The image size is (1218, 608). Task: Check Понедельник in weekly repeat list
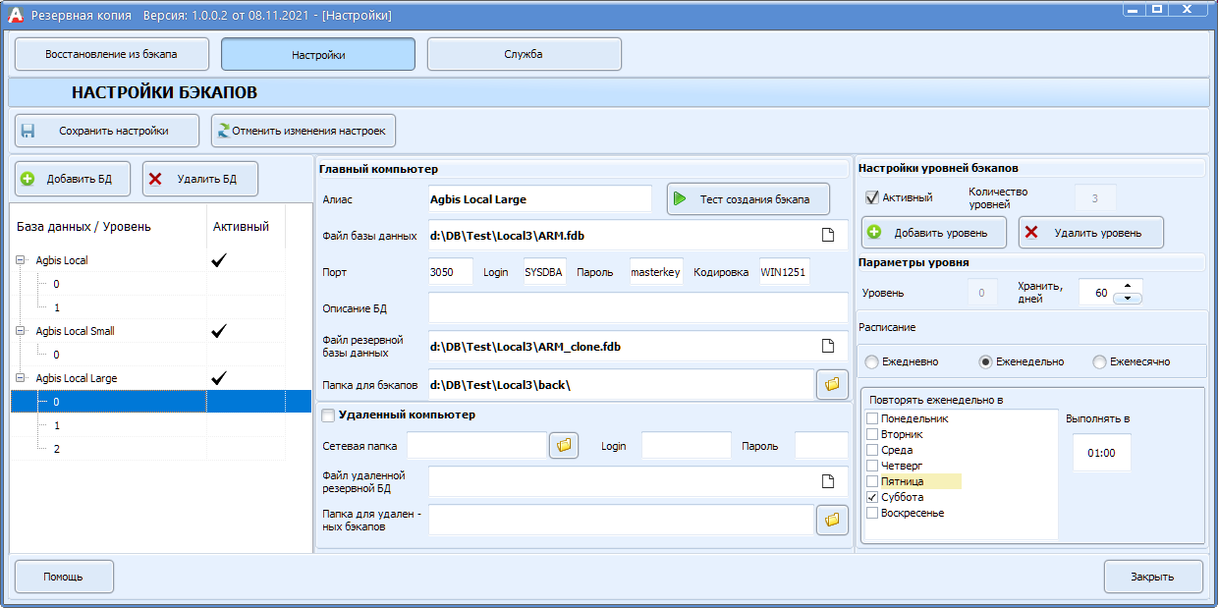[x=871, y=418]
